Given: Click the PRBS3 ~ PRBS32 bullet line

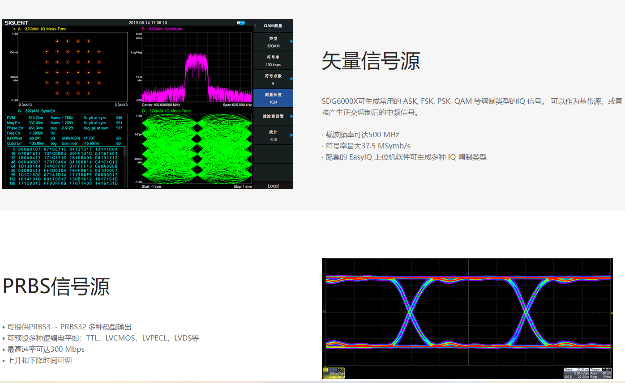Looking at the screenshot, I should (67, 327).
